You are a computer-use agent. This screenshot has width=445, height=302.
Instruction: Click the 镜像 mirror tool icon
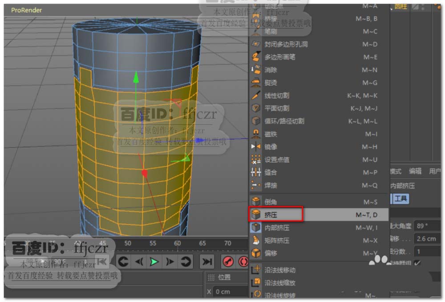pyautogui.click(x=256, y=147)
